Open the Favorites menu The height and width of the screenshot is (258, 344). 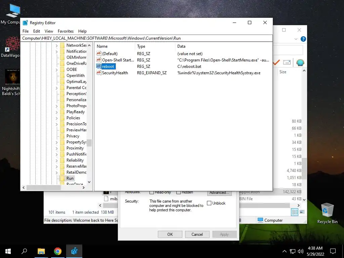tap(66, 31)
